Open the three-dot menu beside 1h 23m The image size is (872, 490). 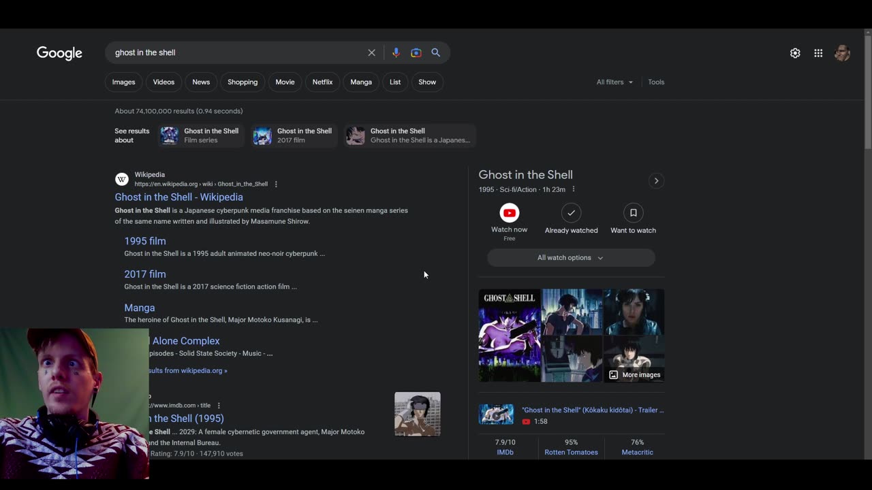(573, 189)
